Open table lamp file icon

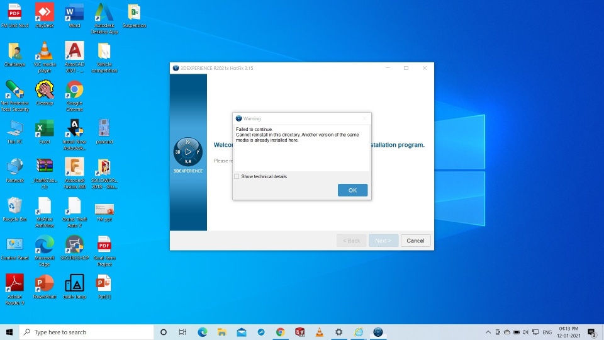(74, 286)
